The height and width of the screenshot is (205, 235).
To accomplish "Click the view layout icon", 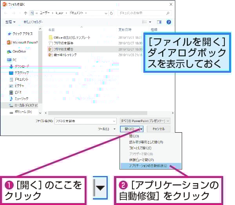I will point(144,22).
